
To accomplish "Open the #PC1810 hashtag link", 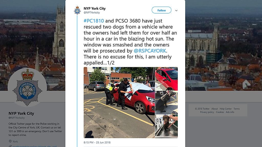I will coord(94,21).
